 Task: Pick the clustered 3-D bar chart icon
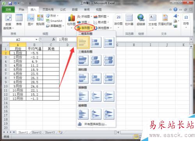point(83,60)
